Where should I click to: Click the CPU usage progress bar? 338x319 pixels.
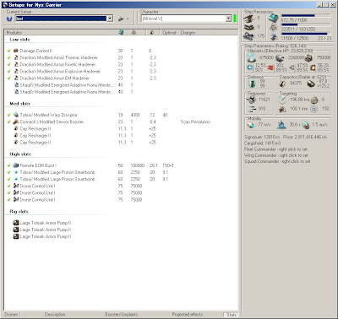pyautogui.click(x=306, y=16)
